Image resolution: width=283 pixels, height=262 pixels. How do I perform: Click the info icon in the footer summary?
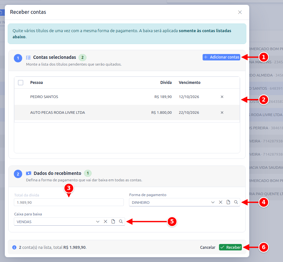[14, 248]
